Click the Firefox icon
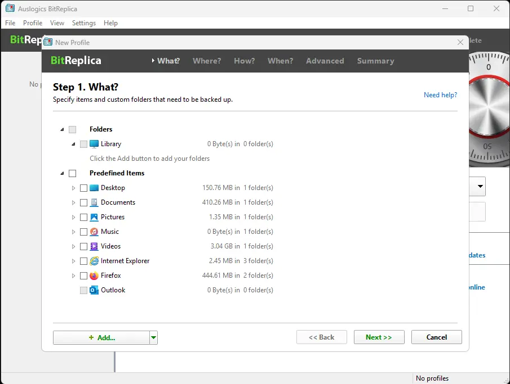The width and height of the screenshot is (510, 384). click(94, 275)
